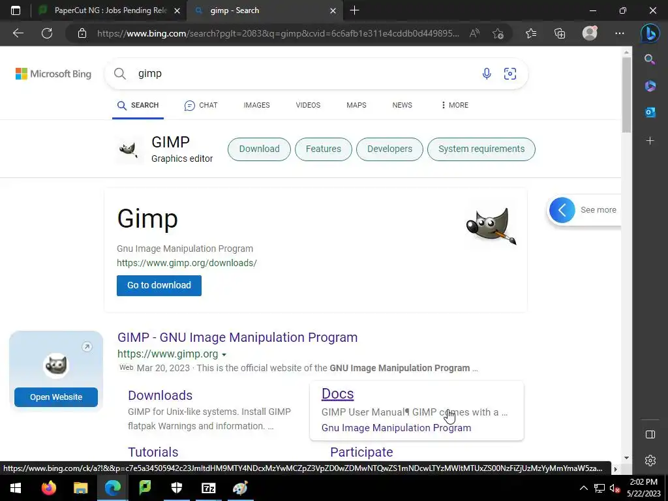This screenshot has height=501, width=668.
Task: Close the gimp - Search tab
Action: click(x=333, y=10)
